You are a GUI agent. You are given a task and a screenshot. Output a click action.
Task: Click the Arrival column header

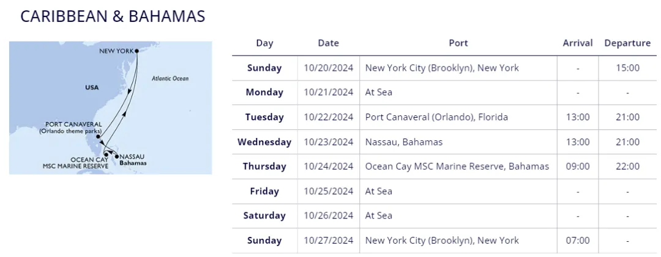(x=578, y=43)
